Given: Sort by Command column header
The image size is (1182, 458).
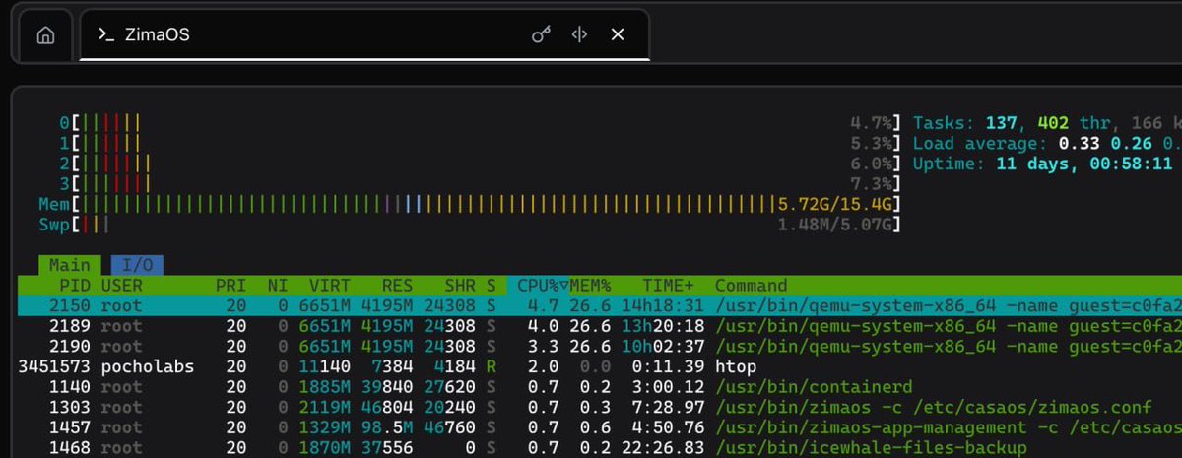Looking at the screenshot, I should click(751, 285).
